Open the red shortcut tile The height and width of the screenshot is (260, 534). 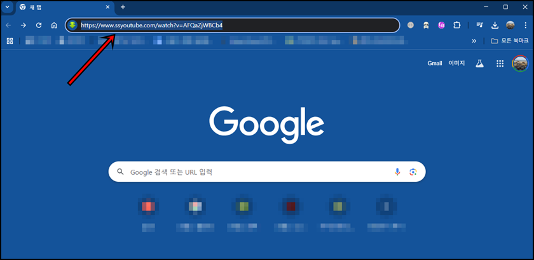[148, 206]
